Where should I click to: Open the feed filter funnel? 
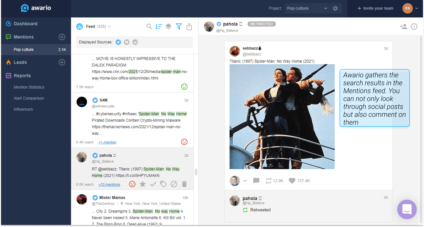coord(179,27)
